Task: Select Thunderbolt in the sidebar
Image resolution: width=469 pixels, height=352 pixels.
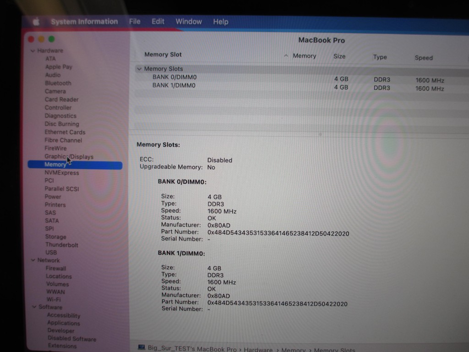Action: (x=62, y=245)
